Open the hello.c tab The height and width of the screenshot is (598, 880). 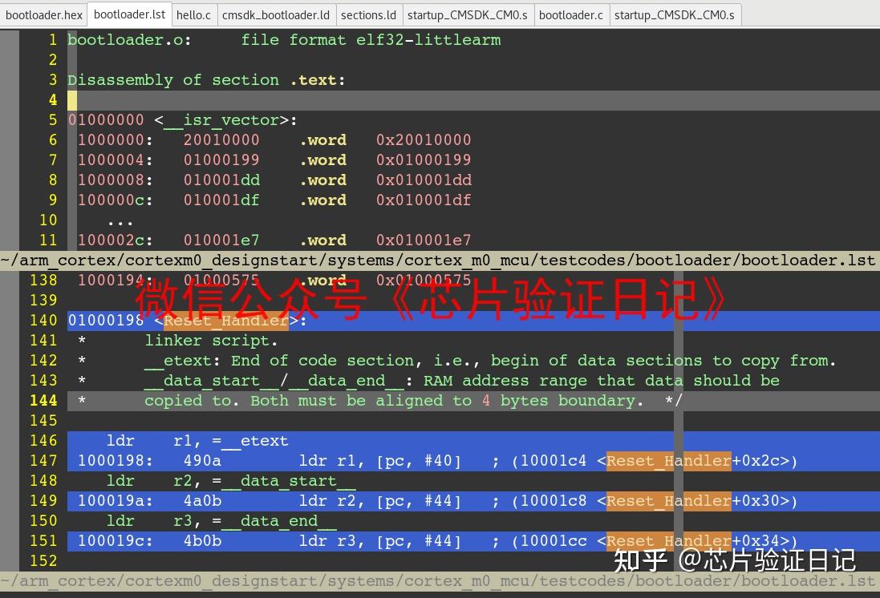(x=194, y=14)
